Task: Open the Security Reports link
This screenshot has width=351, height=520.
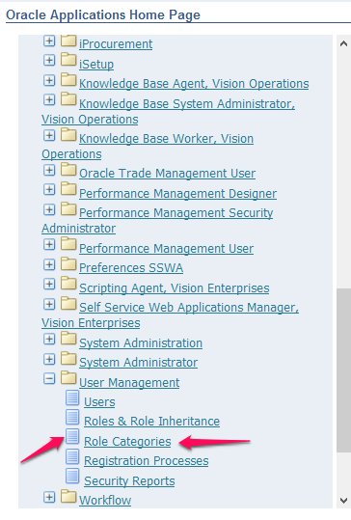Action: [129, 480]
